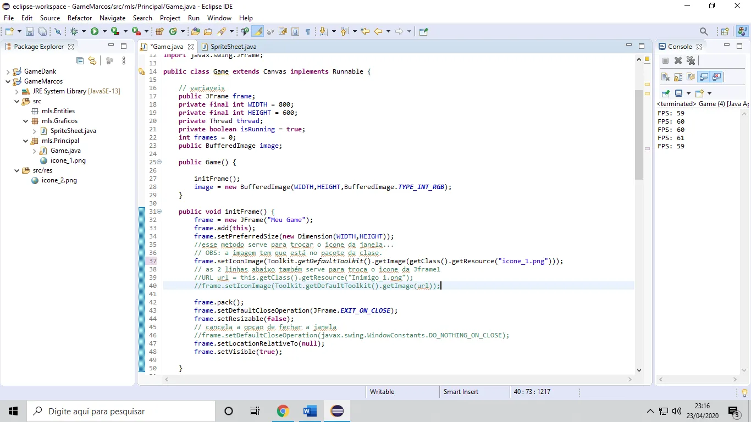Collapse the mls.Graficos package

point(26,121)
